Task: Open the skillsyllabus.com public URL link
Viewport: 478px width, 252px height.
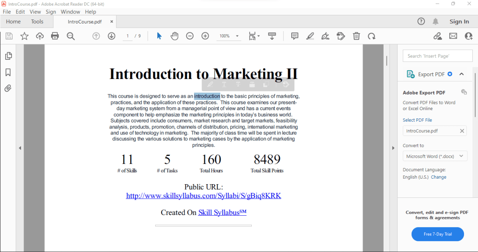Action: click(203, 195)
